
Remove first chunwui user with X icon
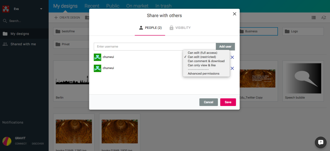[232, 57]
